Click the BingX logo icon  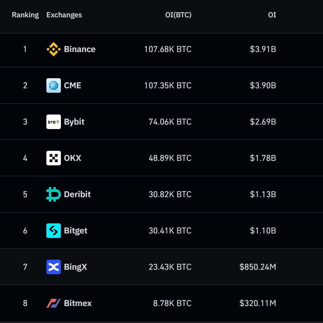point(53,267)
